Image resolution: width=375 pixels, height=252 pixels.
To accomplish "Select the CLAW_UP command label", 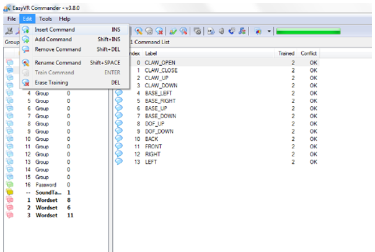I will 156,78.
